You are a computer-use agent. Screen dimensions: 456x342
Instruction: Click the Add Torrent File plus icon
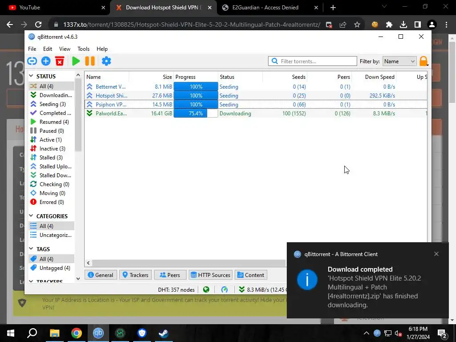pyautogui.click(x=46, y=61)
